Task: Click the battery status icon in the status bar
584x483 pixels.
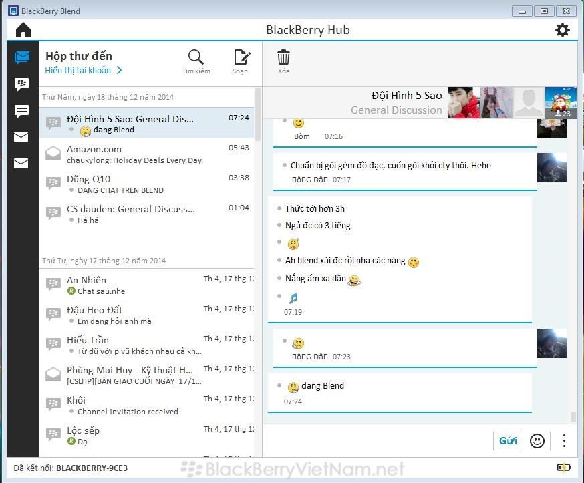Action: [563, 468]
